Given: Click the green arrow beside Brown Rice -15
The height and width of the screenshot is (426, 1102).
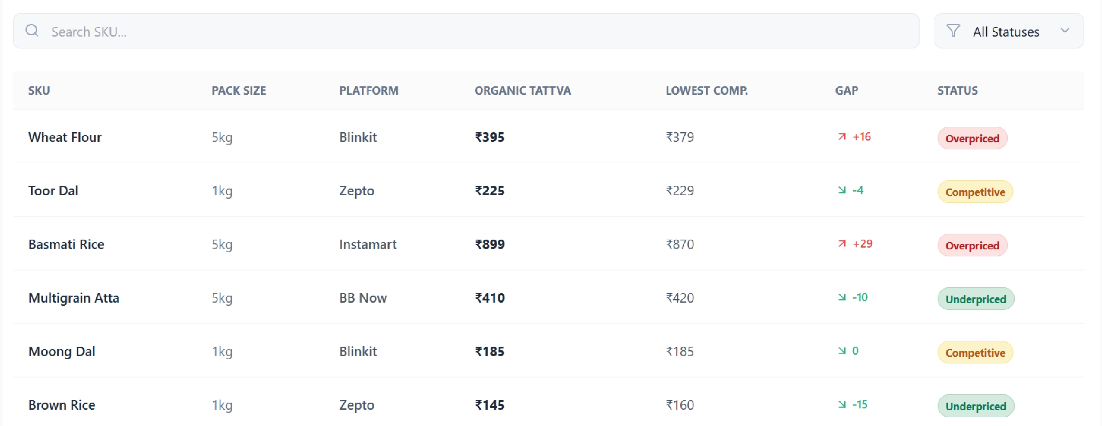Looking at the screenshot, I should pos(842,404).
